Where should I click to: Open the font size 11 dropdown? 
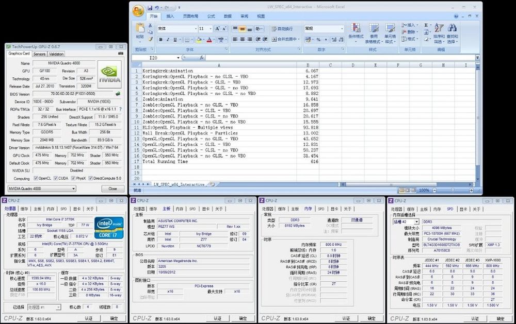pyautogui.click(x=211, y=29)
